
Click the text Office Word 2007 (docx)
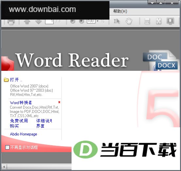point(29,86)
